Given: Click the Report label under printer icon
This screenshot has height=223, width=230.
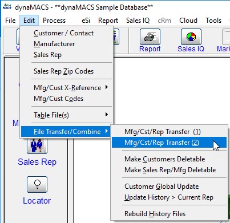Looking at the screenshot, I should point(150,49).
